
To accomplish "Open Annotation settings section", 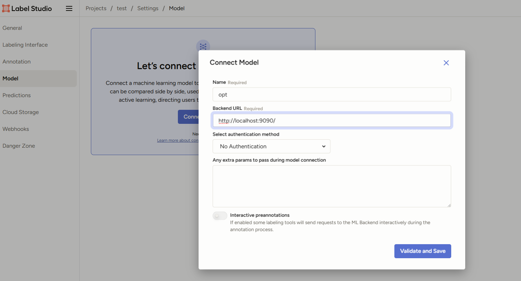I will coord(16,62).
